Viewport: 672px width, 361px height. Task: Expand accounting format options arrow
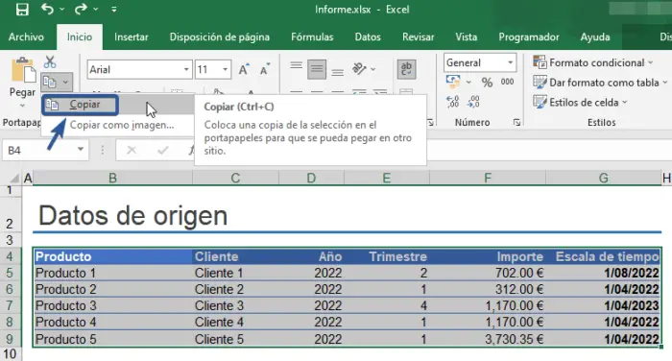point(468,82)
